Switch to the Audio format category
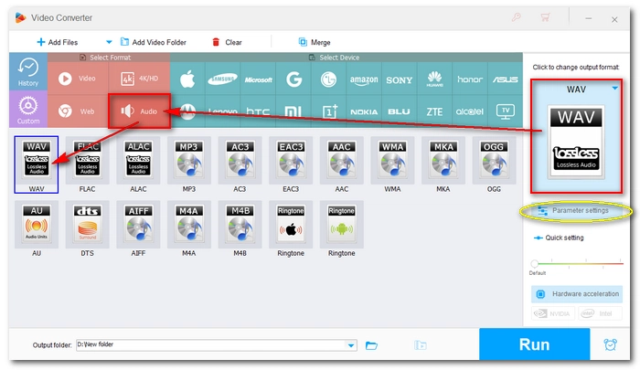This screenshot has width=640, height=370. (x=139, y=111)
